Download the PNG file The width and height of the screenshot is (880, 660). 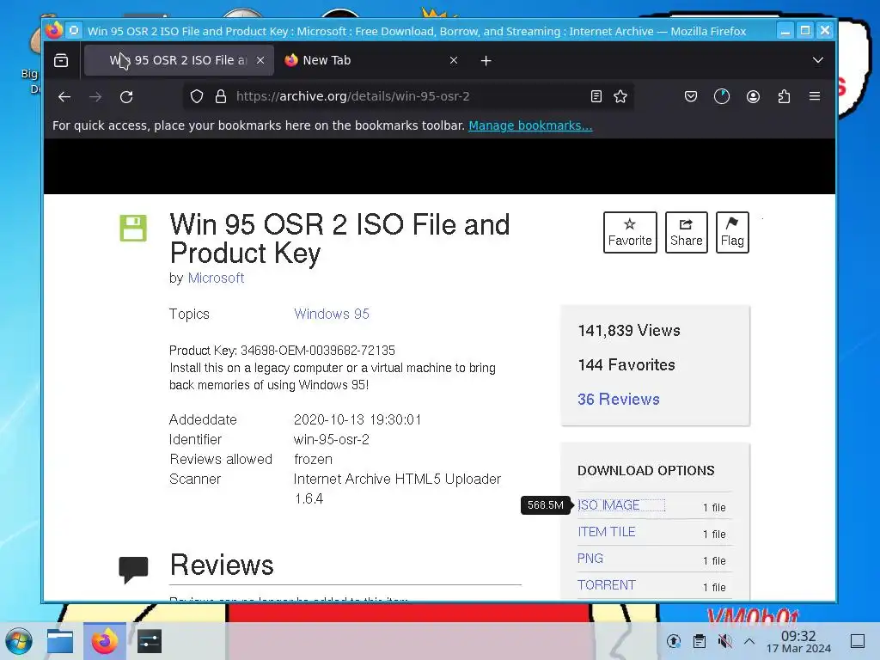pyautogui.click(x=590, y=559)
